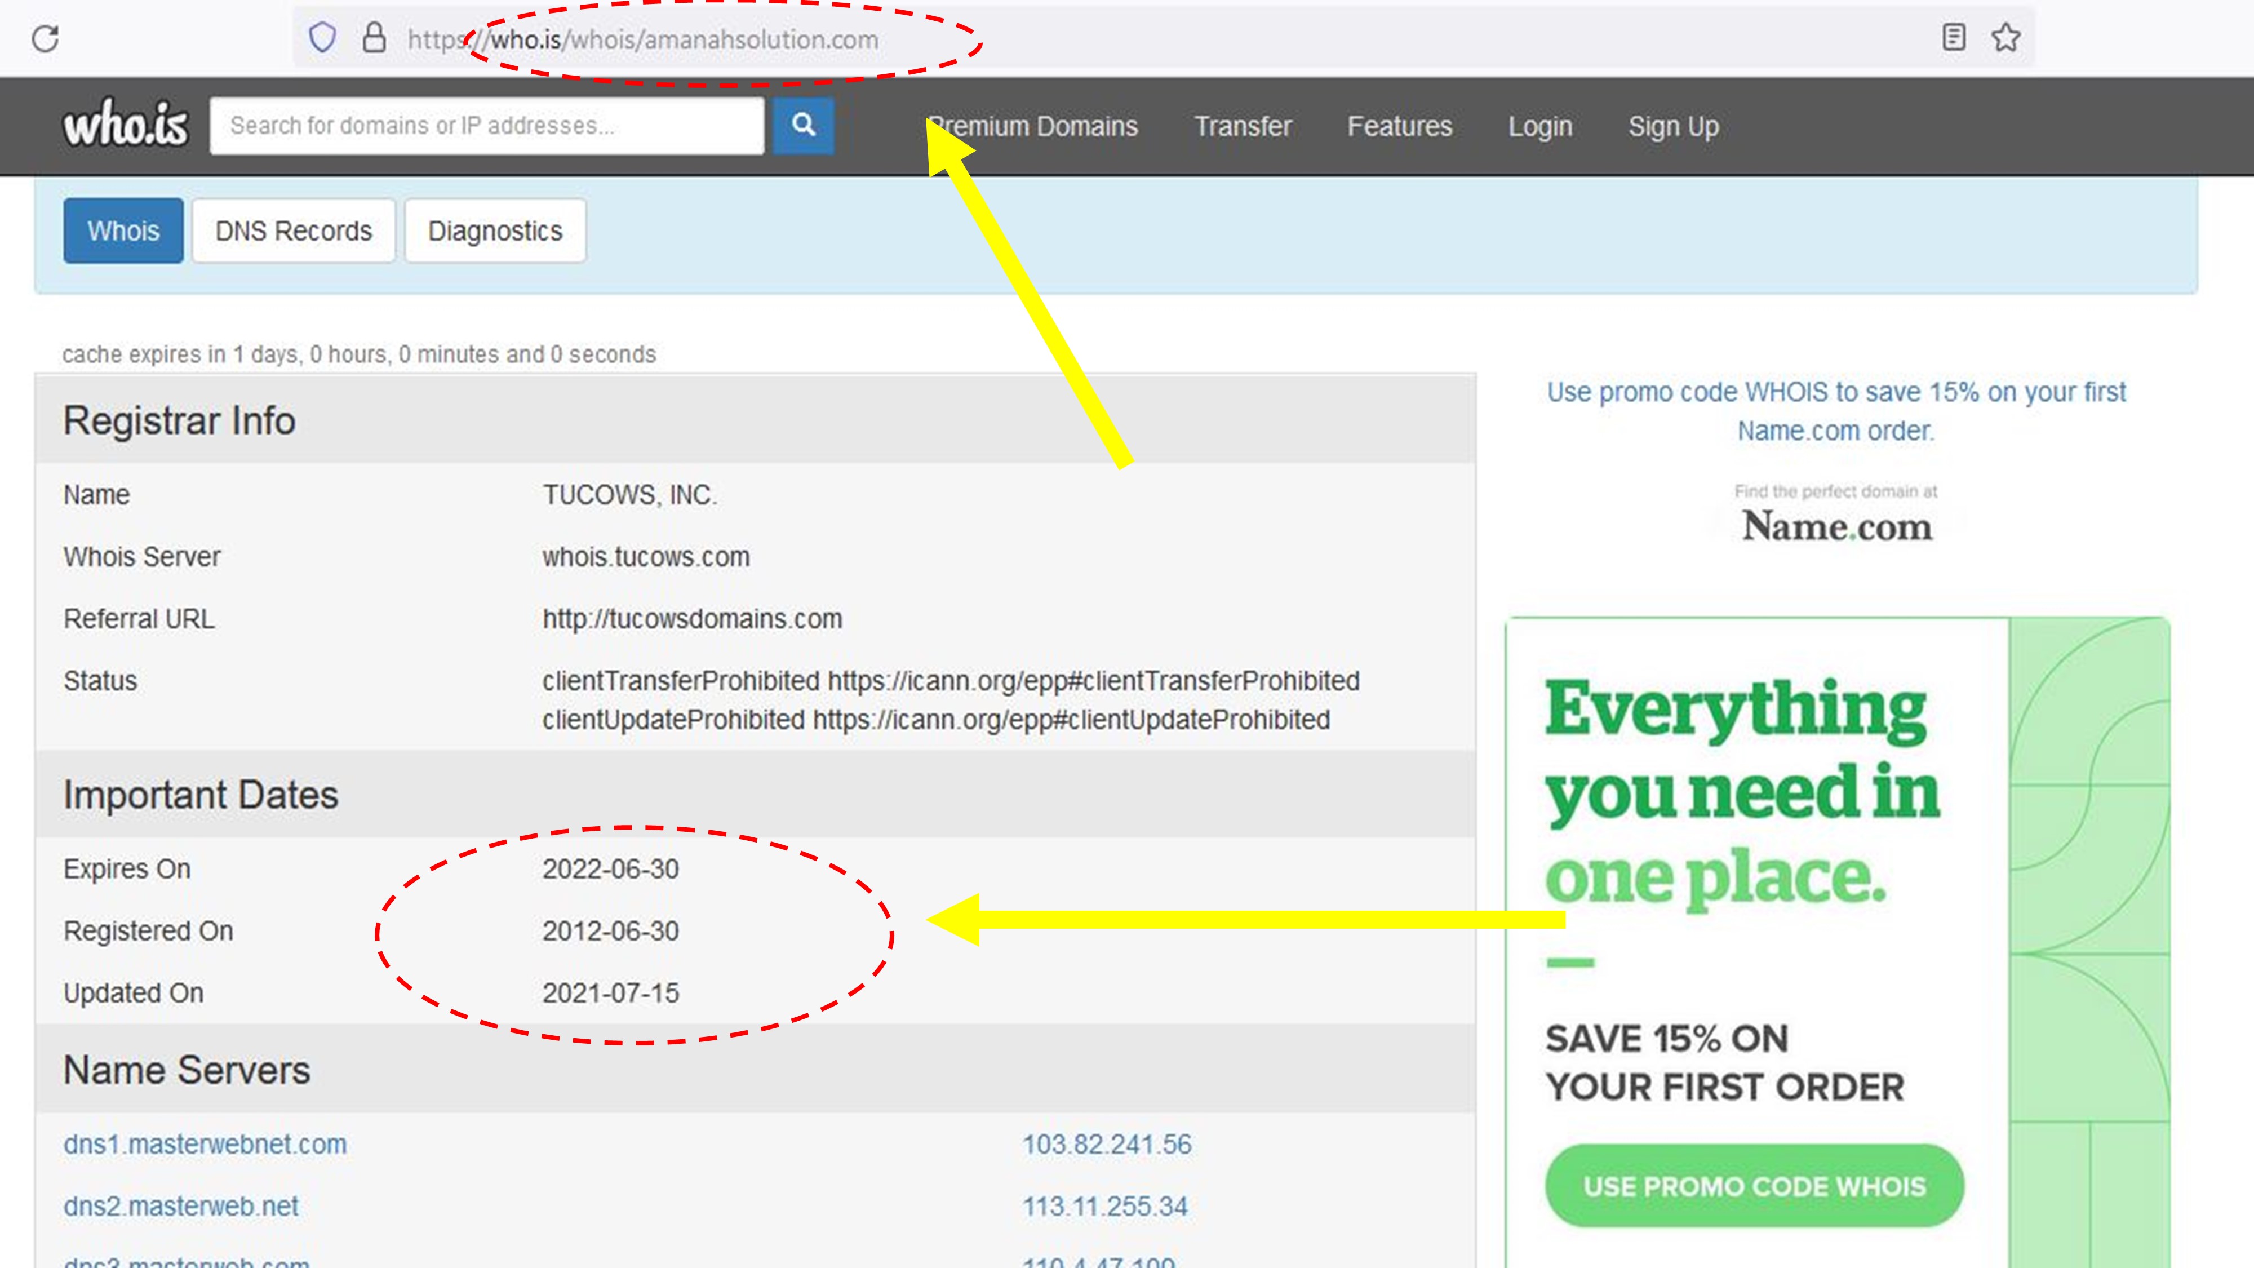The height and width of the screenshot is (1268, 2254).
Task: Go to the Login page
Action: click(x=1540, y=127)
